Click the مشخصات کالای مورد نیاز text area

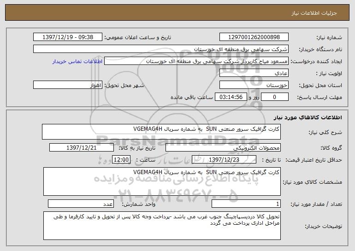click(162, 181)
